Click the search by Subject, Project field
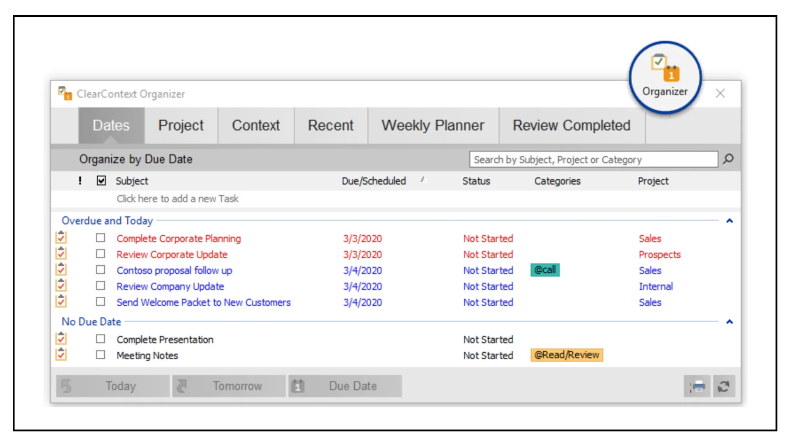 (594, 159)
